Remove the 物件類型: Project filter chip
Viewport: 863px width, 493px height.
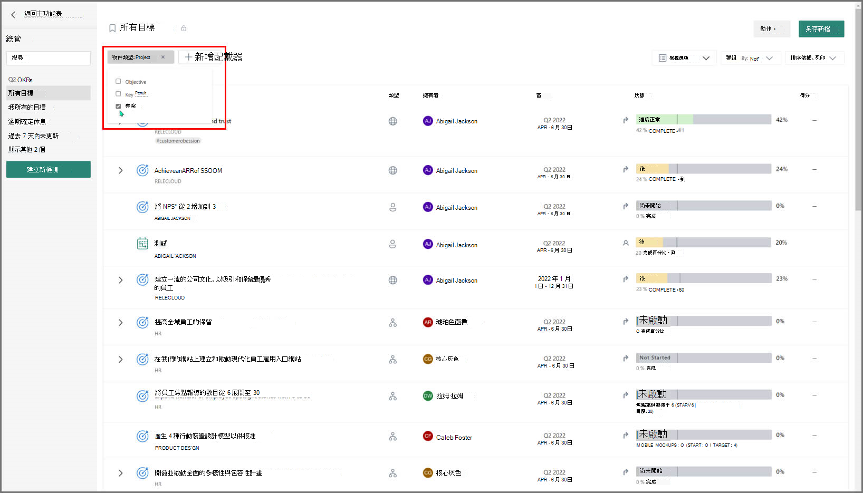[163, 57]
